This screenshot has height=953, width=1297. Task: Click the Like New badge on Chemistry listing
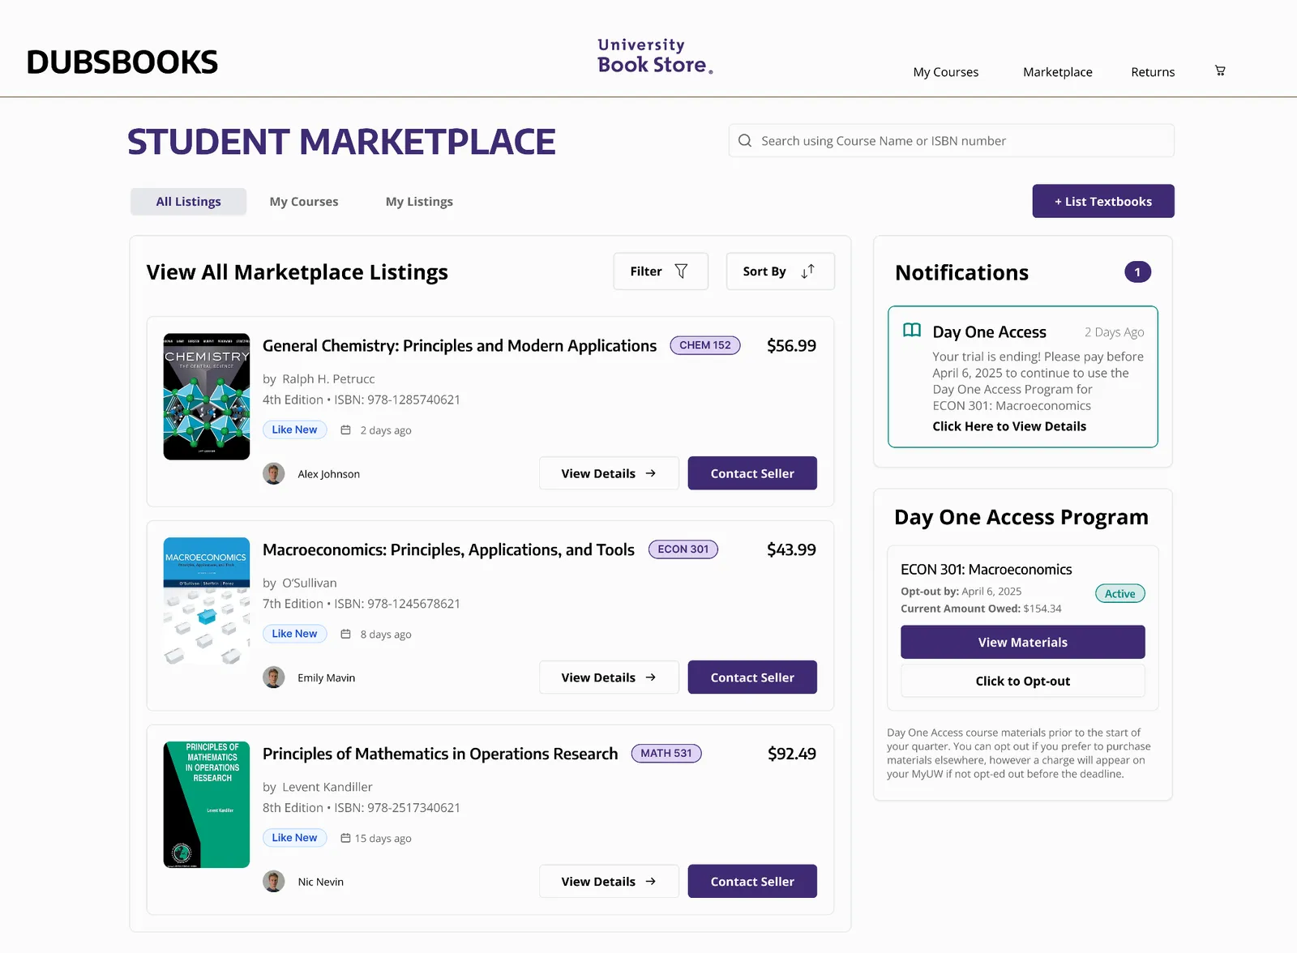[294, 430]
